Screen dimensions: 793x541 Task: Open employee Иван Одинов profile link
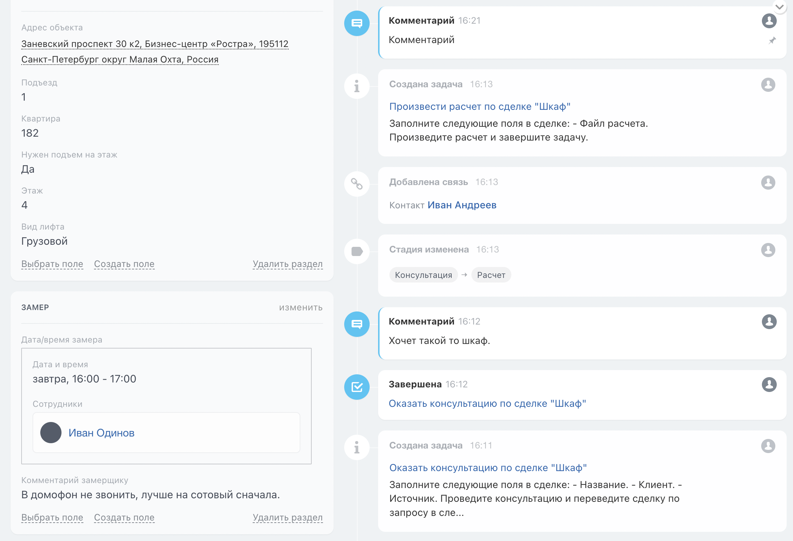coord(101,433)
